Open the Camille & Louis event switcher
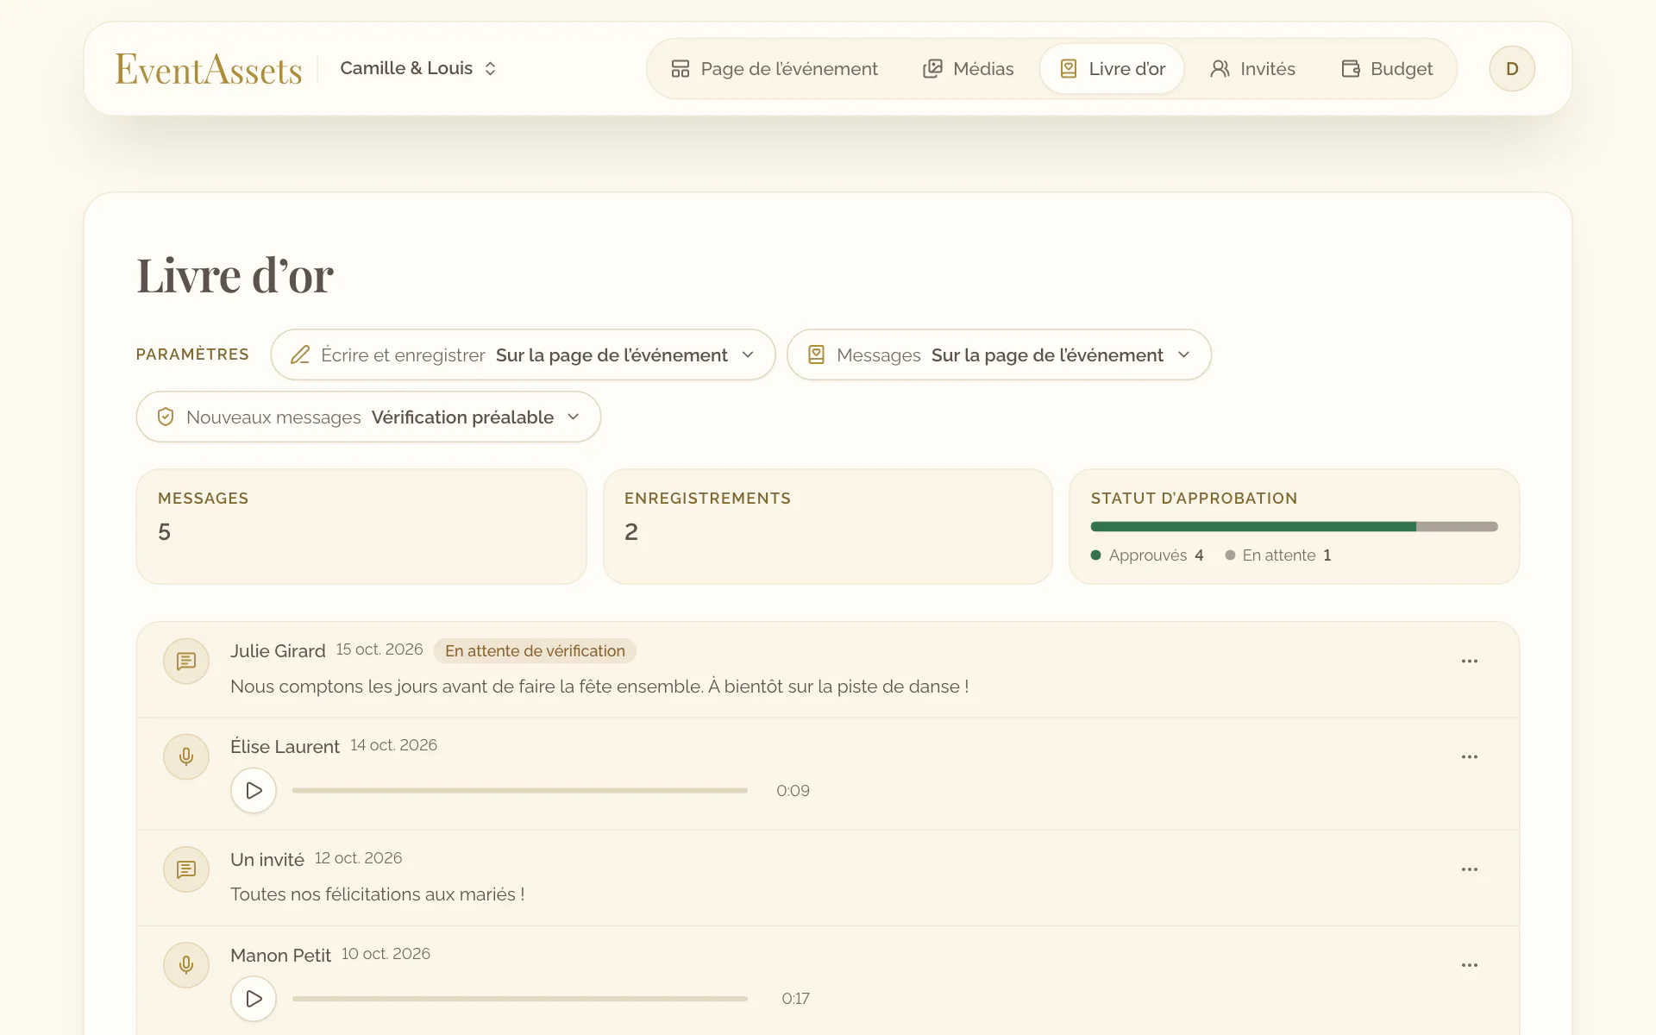Viewport: 1656px width, 1035px height. [x=418, y=68]
